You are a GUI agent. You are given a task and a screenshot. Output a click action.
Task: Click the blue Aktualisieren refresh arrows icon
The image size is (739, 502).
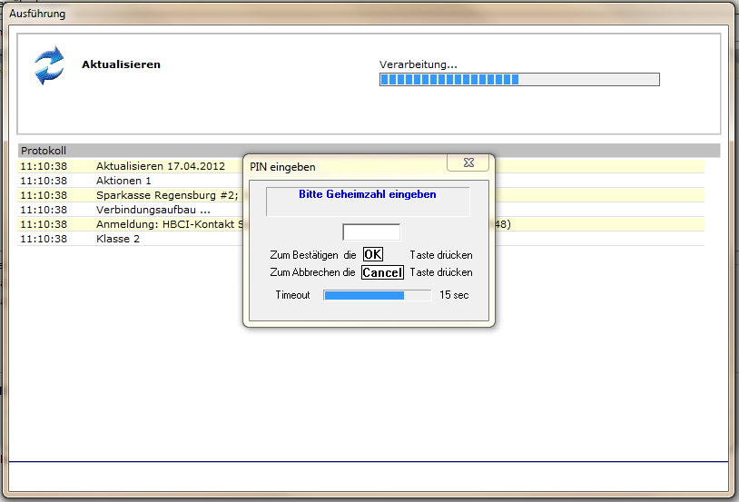49,65
